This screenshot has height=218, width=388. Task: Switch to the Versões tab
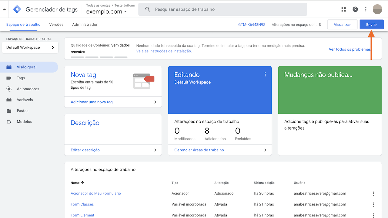pos(56,25)
